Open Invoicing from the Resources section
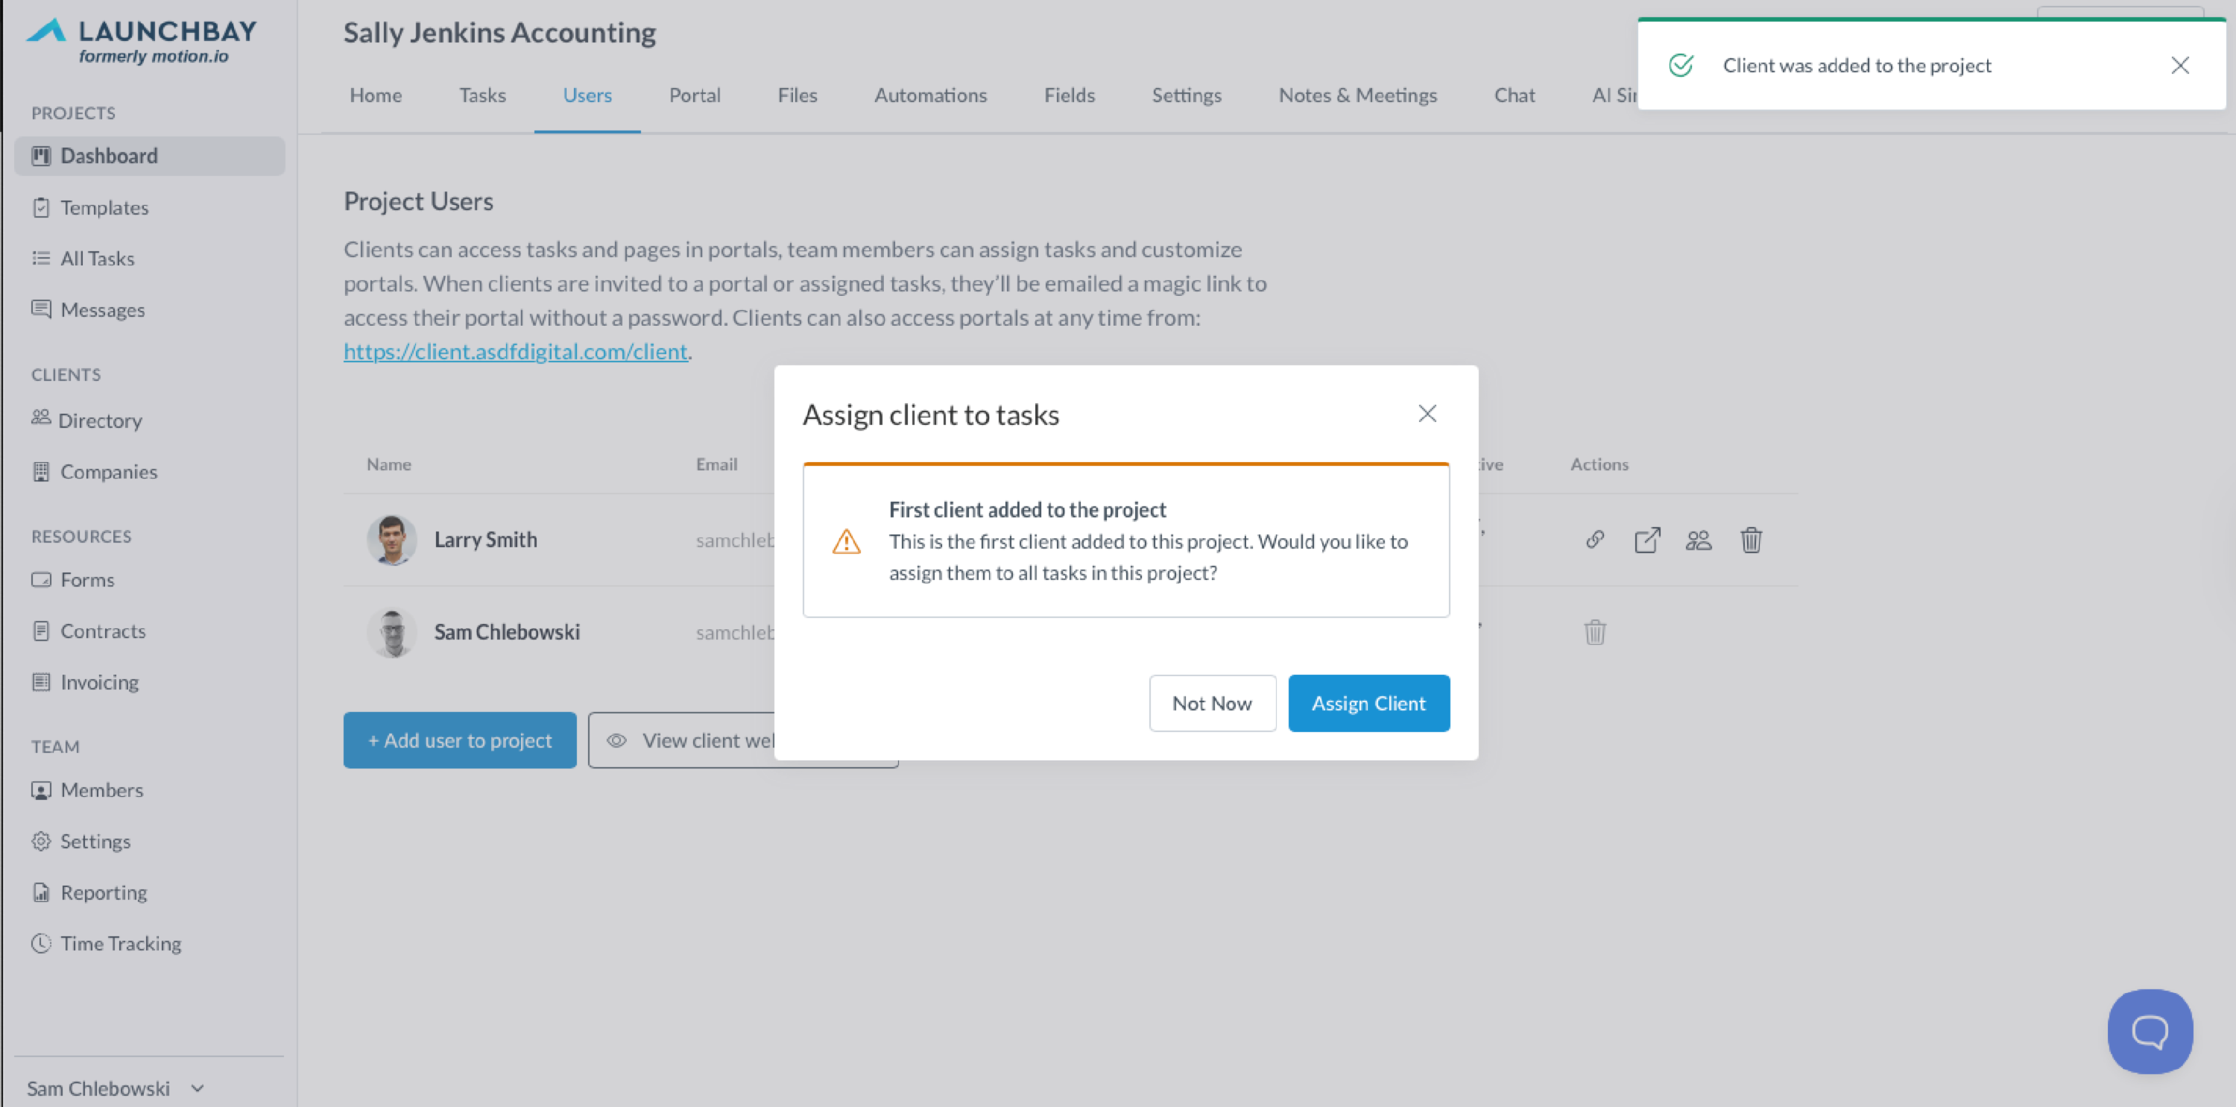The height and width of the screenshot is (1107, 2236). (99, 681)
